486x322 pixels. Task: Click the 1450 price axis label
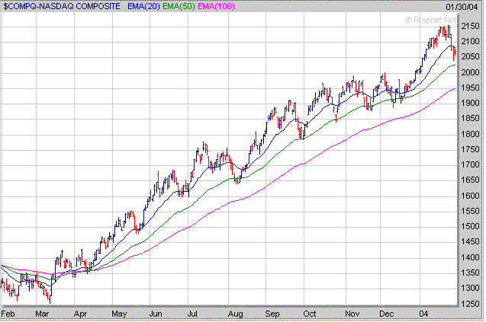point(470,242)
